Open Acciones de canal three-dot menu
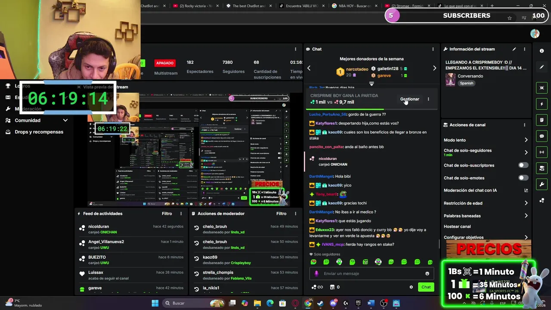 [524, 125]
